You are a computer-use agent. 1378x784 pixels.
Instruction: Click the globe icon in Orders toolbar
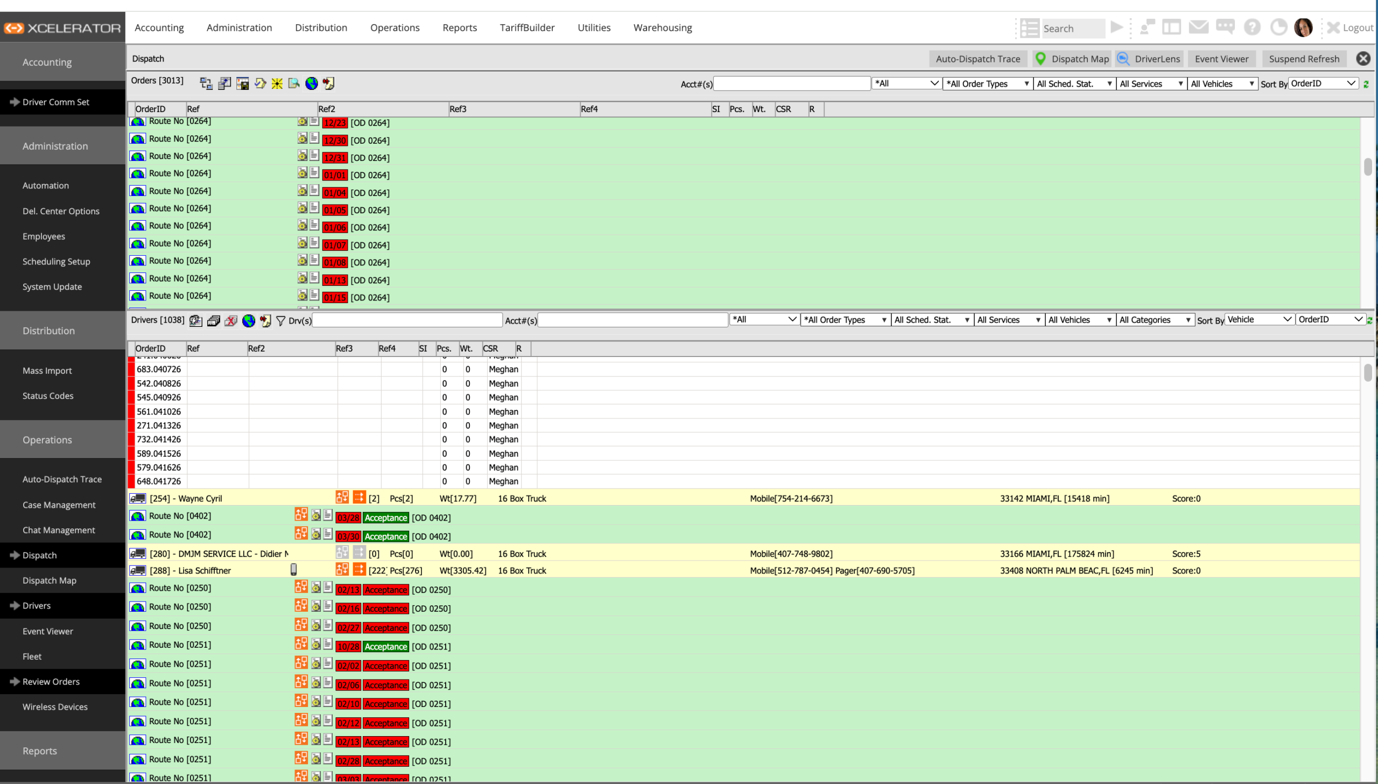(311, 83)
